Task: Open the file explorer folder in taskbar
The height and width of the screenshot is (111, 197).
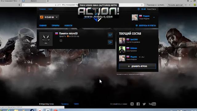Action: click(x=16, y=110)
